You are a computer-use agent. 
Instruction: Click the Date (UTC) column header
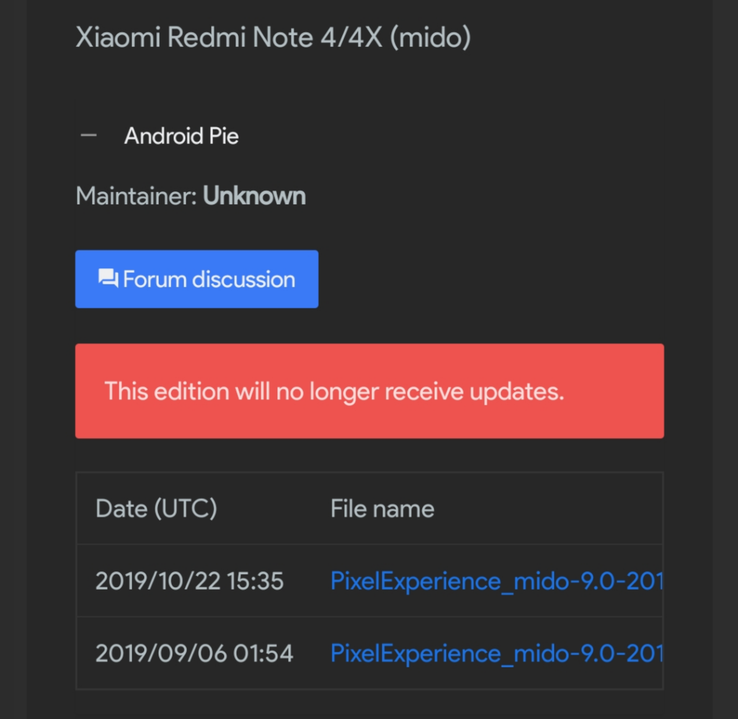(156, 508)
